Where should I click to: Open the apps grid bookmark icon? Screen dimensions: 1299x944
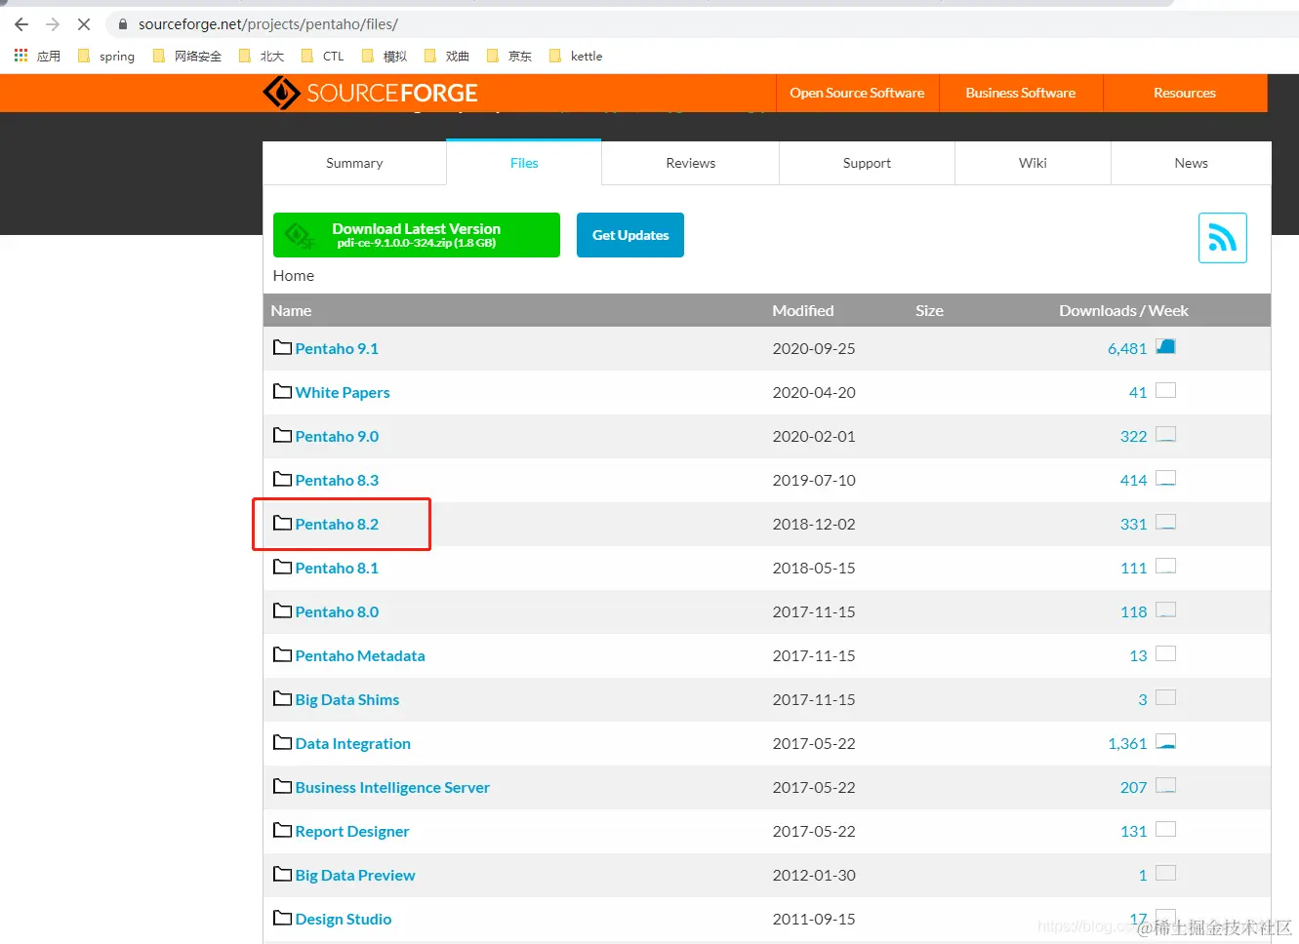point(20,56)
